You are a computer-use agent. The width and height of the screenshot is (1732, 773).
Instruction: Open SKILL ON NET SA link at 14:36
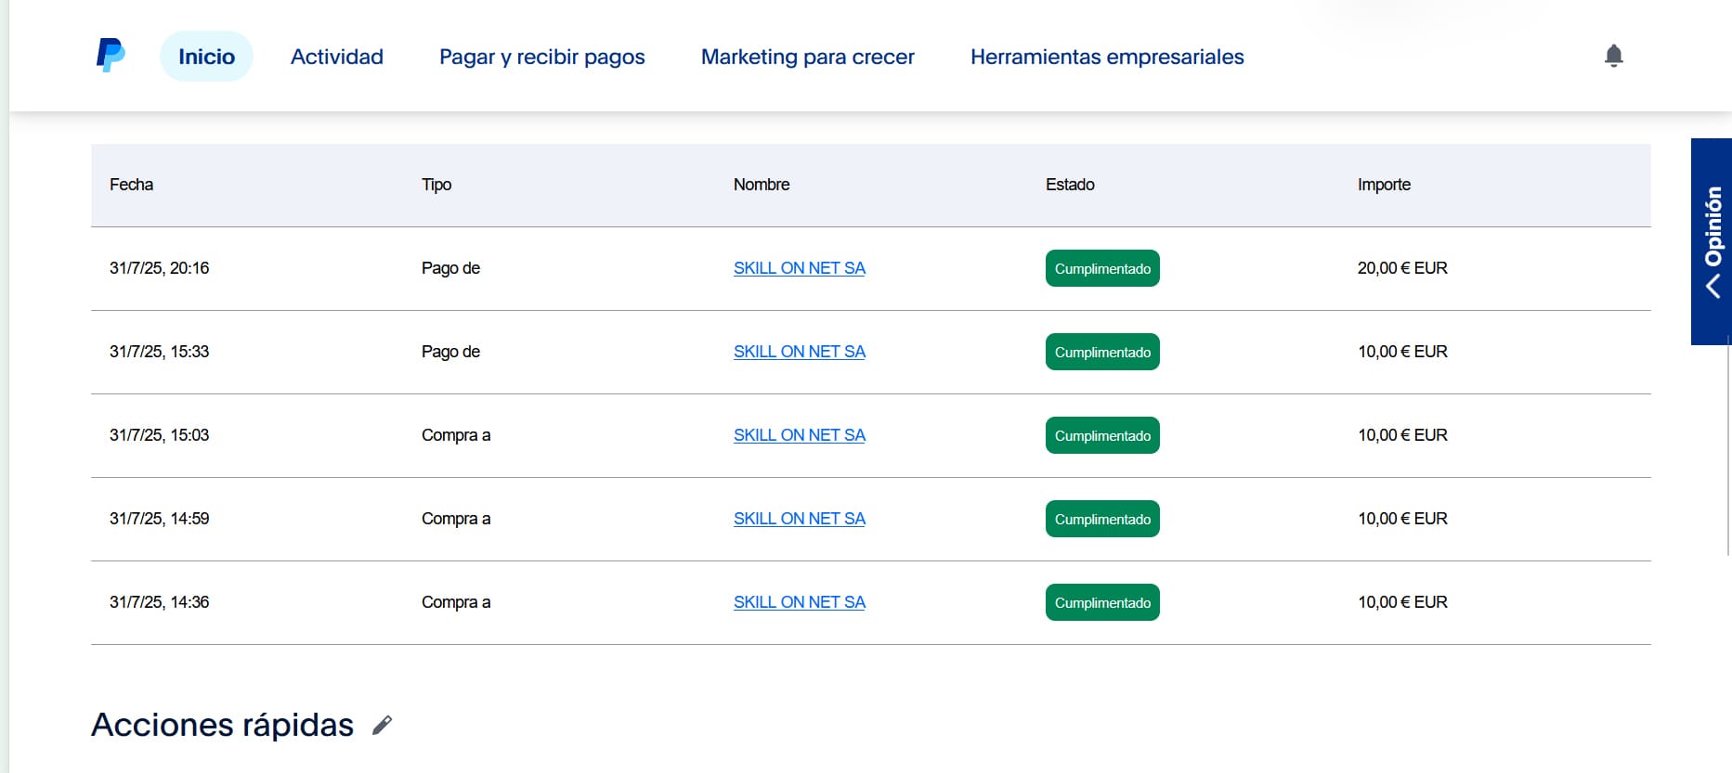coord(799,602)
